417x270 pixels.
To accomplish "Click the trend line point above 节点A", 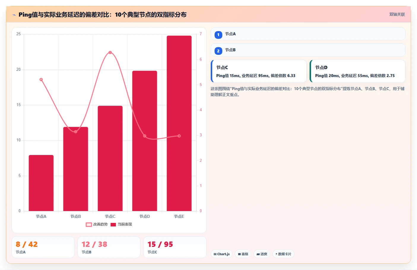I will tap(41, 79).
